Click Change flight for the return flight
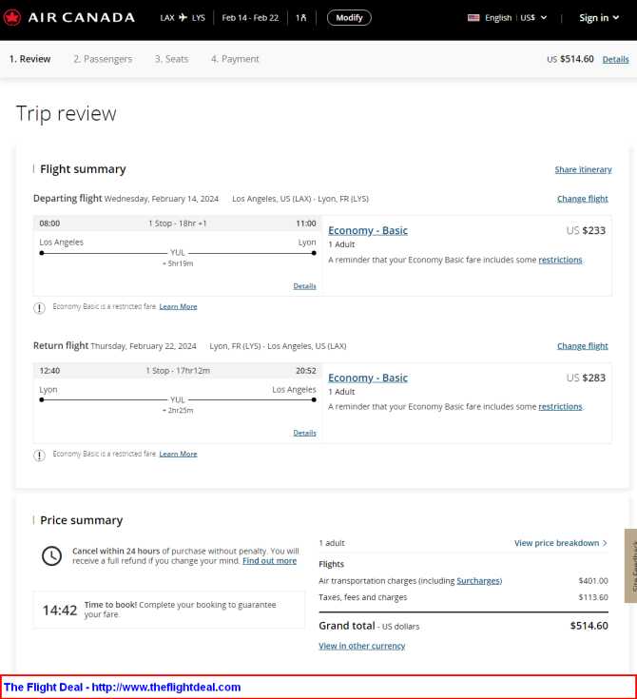 (582, 346)
